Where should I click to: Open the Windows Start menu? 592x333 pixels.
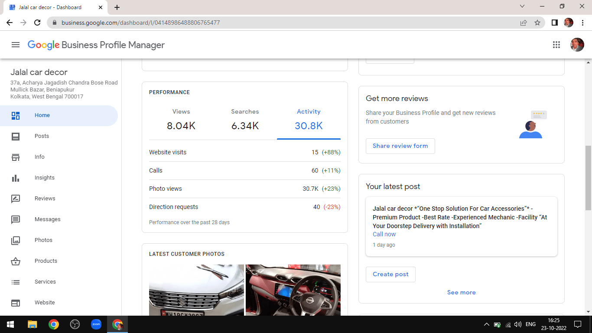coord(10,324)
